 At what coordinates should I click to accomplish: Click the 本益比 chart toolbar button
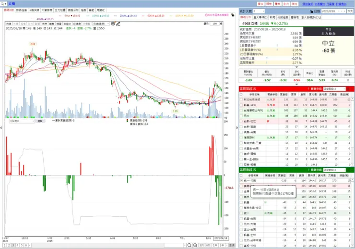pos(67,24)
